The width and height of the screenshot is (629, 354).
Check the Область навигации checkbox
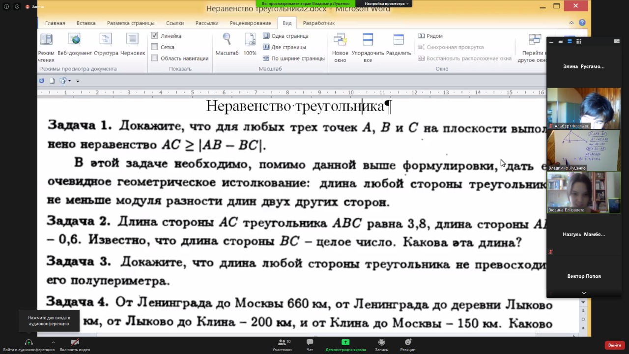point(154,59)
